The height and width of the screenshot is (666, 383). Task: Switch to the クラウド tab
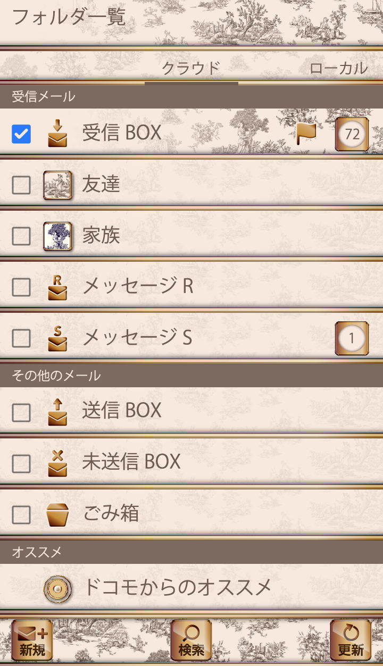191,68
